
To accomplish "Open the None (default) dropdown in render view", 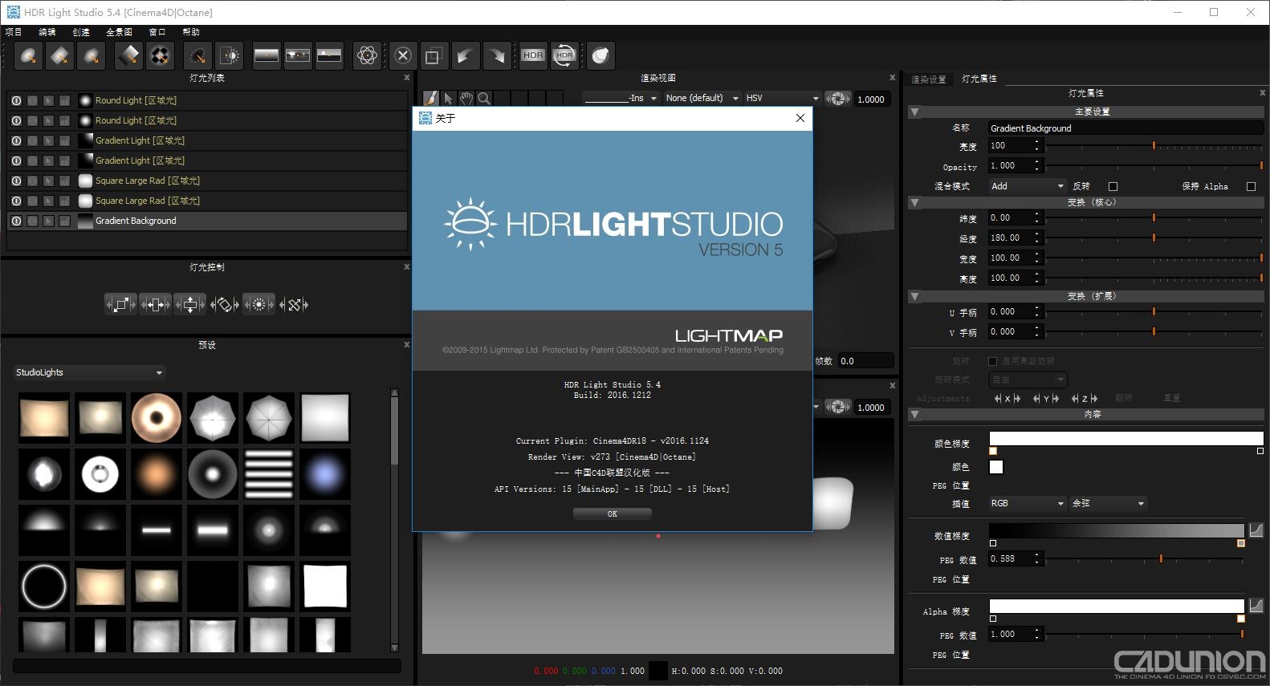I will (x=702, y=98).
